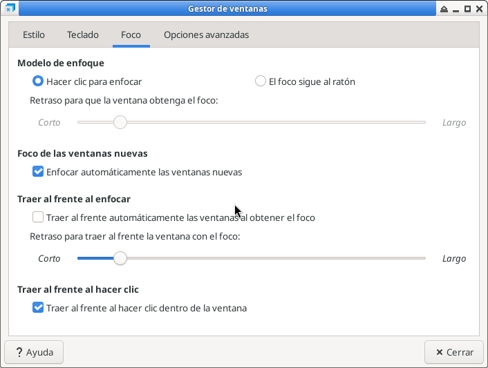Open help with the Ayuda button
This screenshot has width=488, height=368.
click(x=34, y=352)
